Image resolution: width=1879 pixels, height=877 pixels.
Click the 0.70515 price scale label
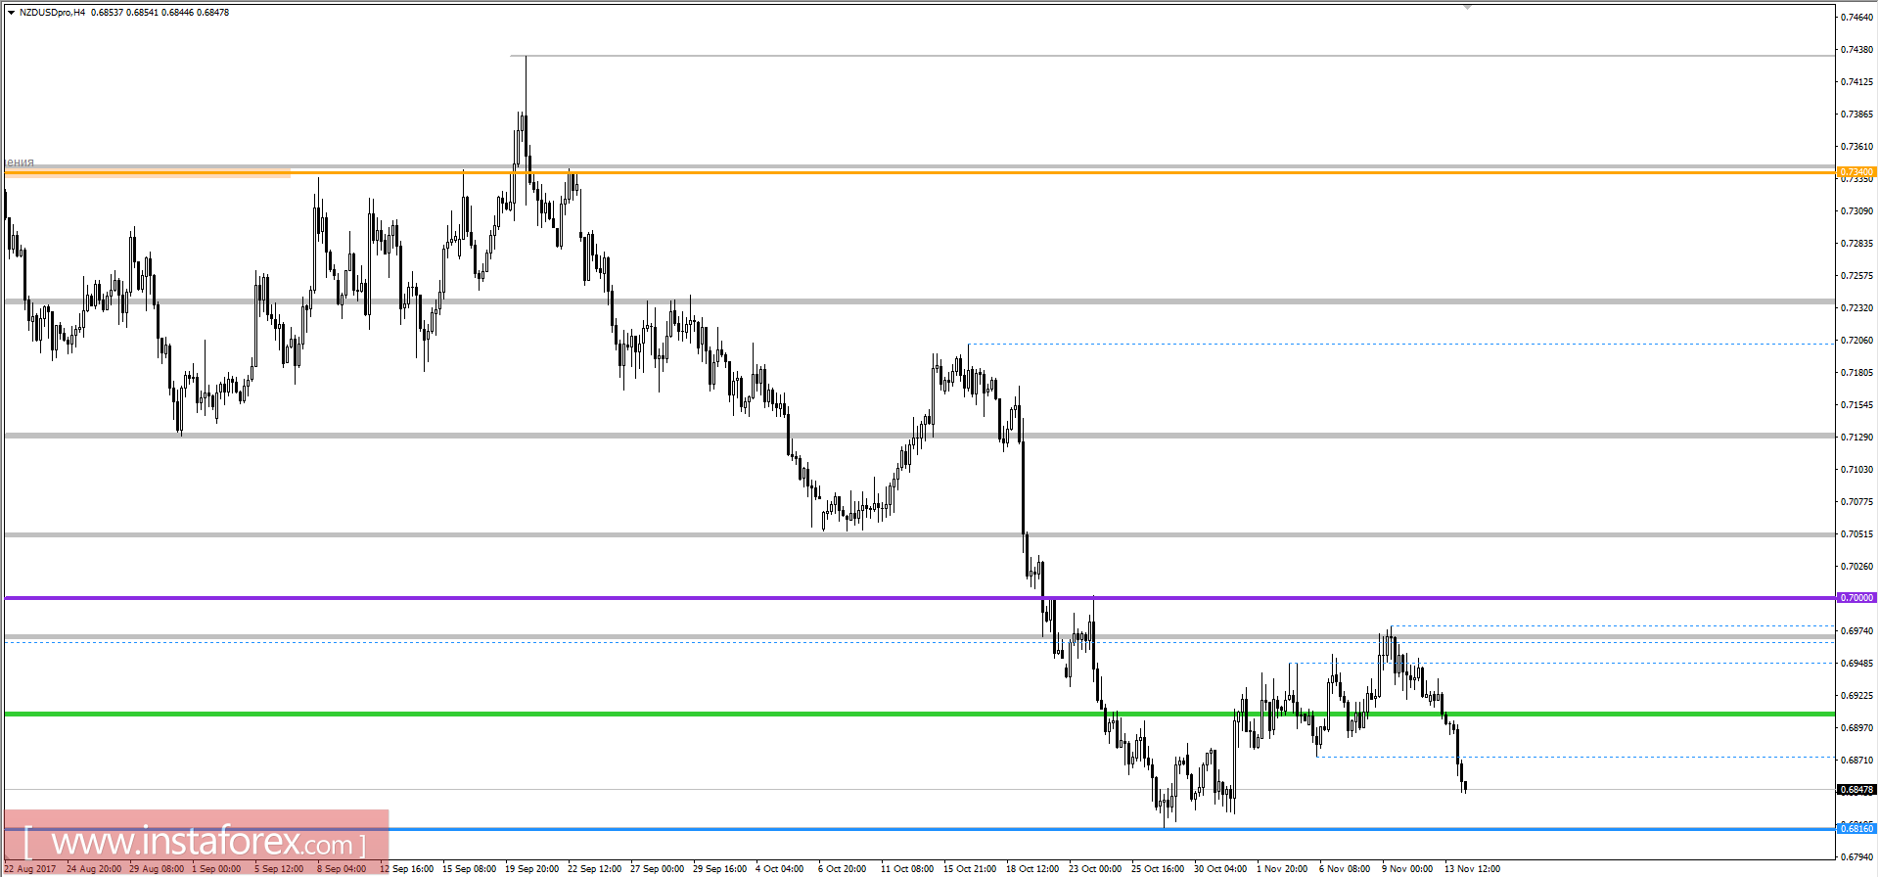[x=1856, y=534]
